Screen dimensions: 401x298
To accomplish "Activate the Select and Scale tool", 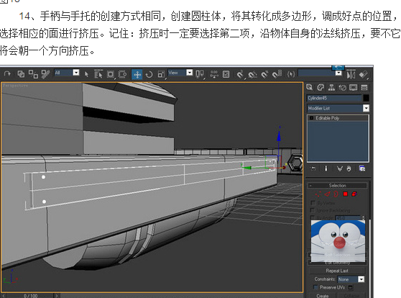I will [x=161, y=74].
